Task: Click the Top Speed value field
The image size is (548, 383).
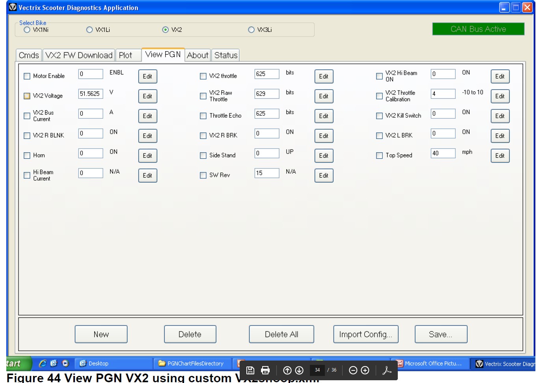Action: 443,153
